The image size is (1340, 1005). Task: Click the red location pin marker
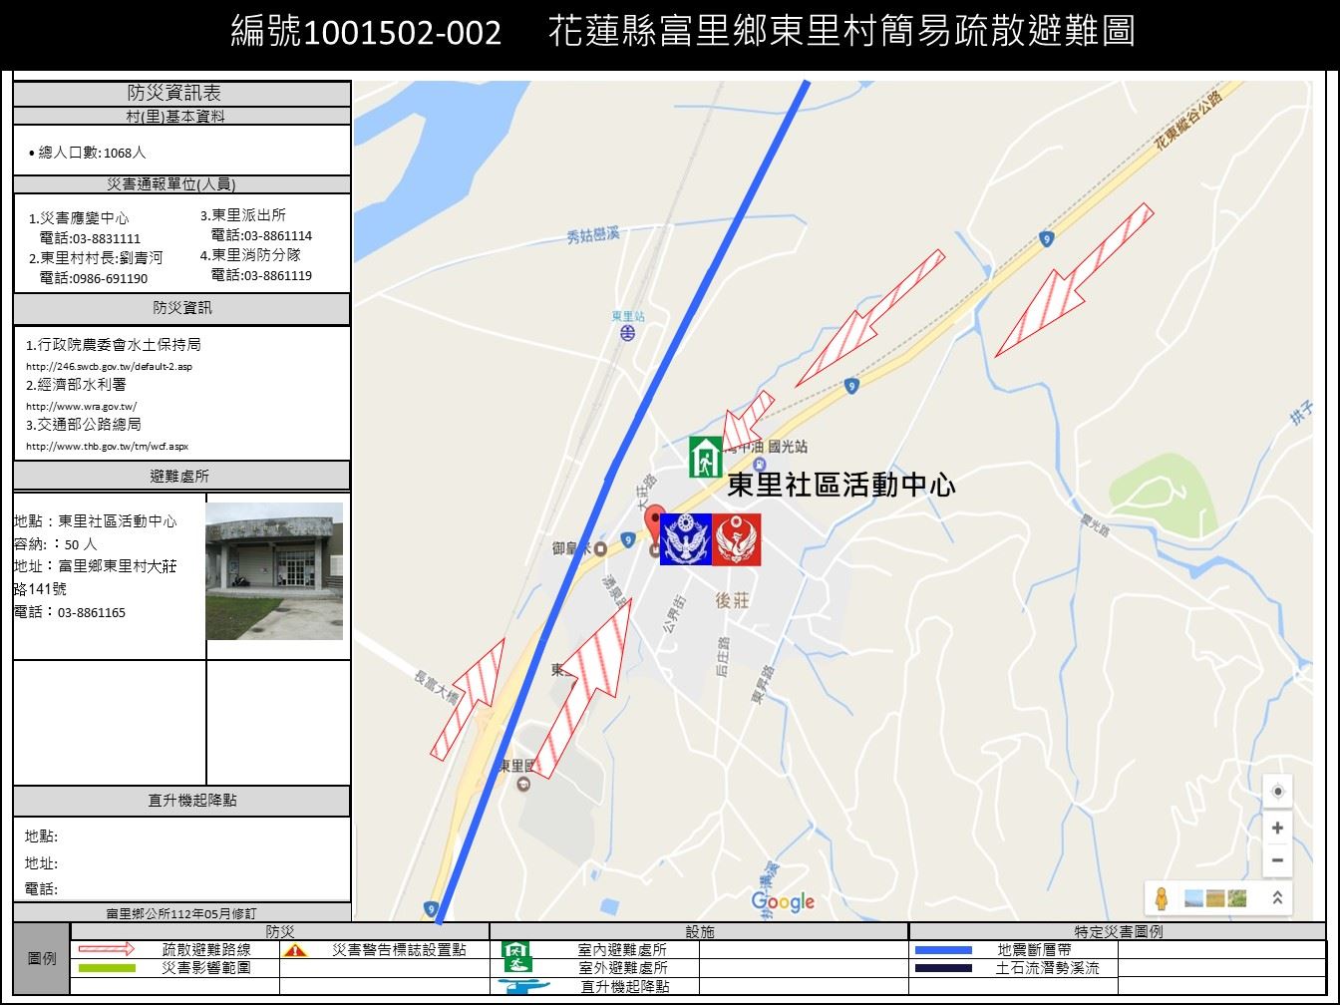click(x=654, y=522)
